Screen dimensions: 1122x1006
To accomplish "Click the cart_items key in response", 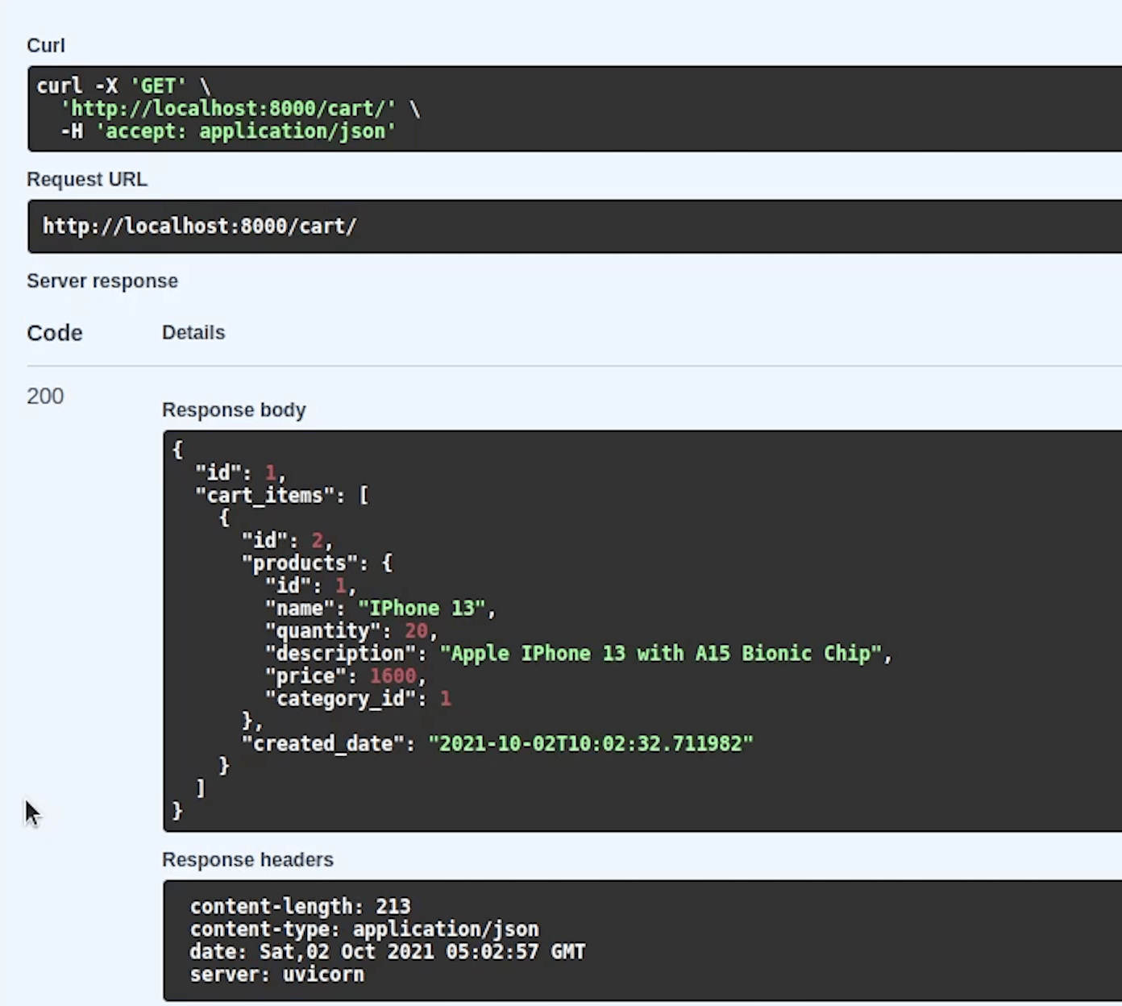I will coord(265,496).
